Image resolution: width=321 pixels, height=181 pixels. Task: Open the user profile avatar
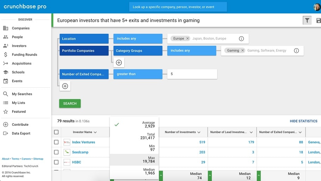click(x=317, y=7)
